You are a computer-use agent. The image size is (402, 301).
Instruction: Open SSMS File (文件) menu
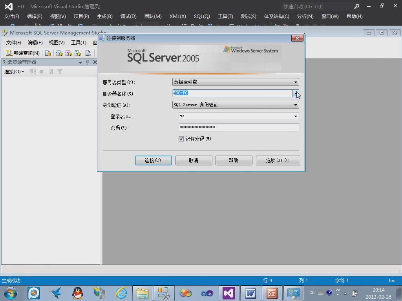tap(14, 42)
